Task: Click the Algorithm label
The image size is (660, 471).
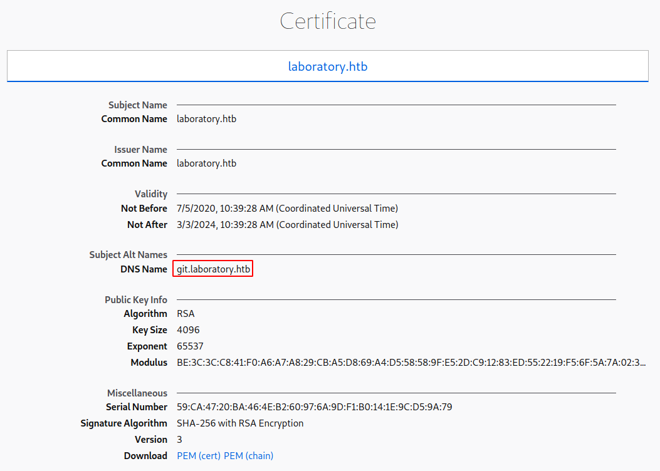Action: [145, 314]
